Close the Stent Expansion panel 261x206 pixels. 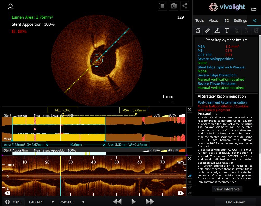click(x=189, y=110)
